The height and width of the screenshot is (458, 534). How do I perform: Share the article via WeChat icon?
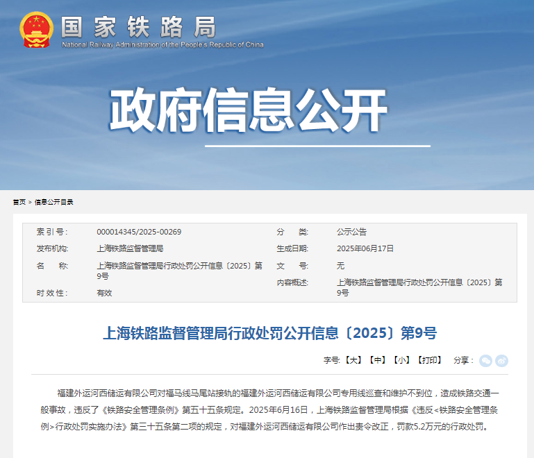485,360
